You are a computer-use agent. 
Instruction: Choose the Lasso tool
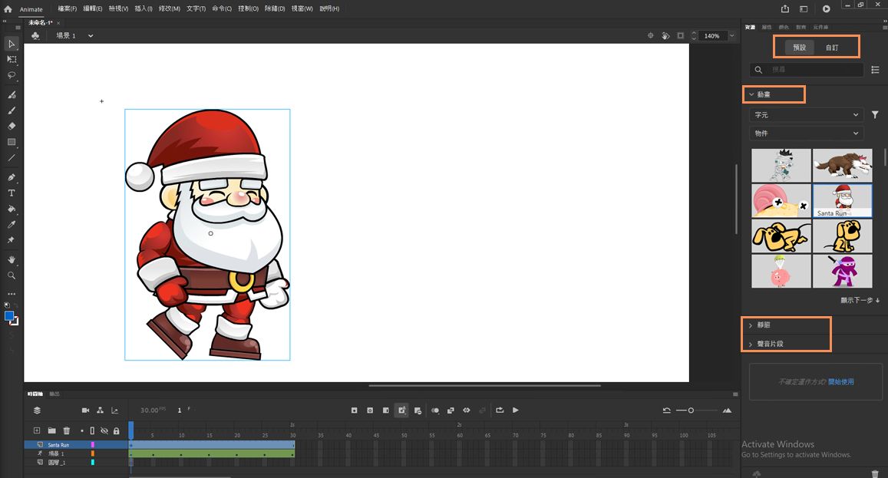coord(12,75)
